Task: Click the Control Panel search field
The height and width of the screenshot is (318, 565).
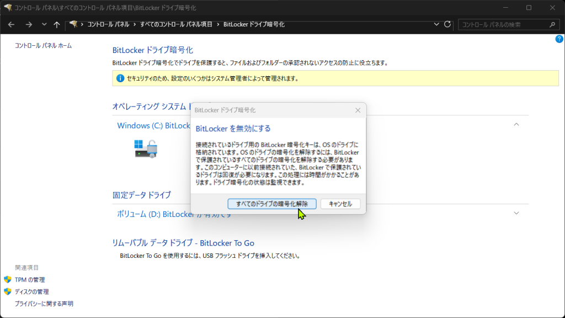Action: 502,25
